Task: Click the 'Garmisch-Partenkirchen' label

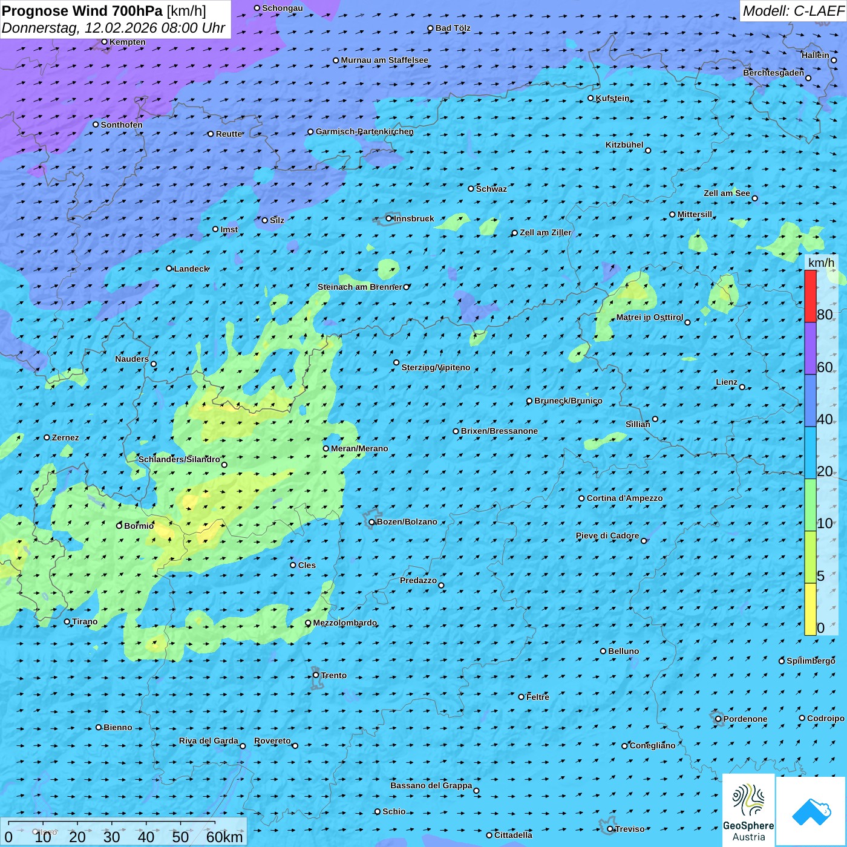Action: coord(365,131)
